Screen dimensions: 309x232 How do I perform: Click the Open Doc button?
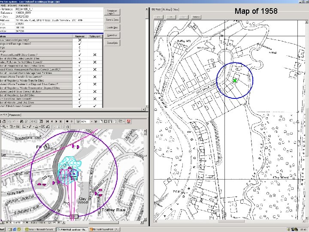112,35
